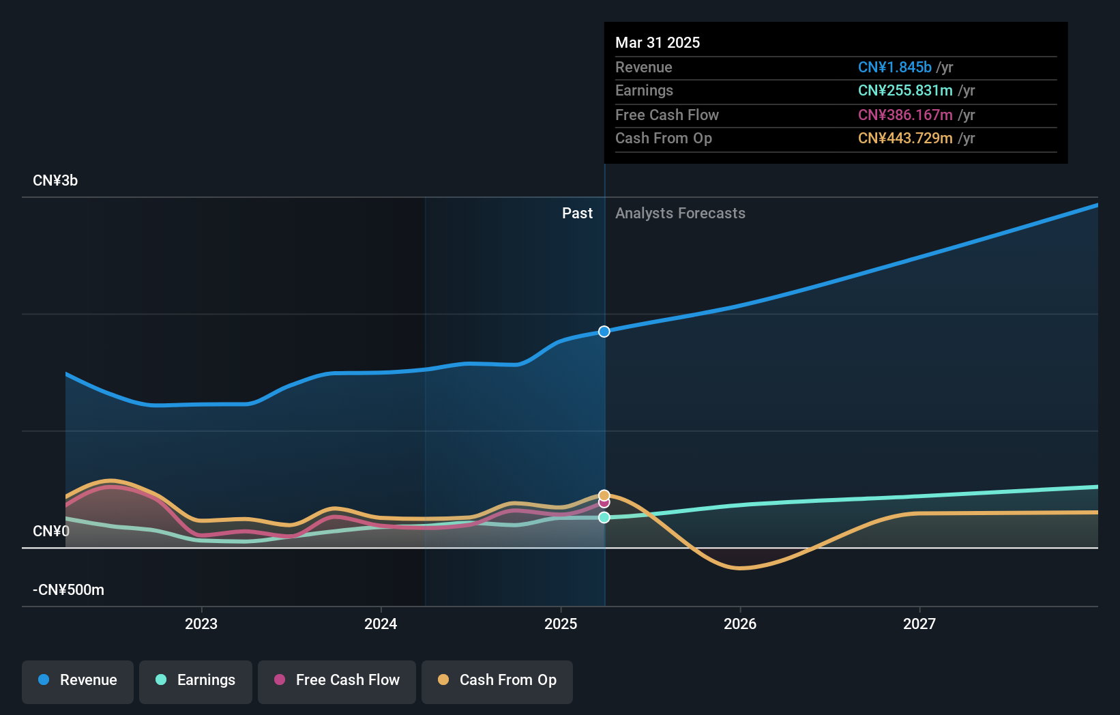
Task: Click the Analysts Forecasts label
Action: click(x=680, y=214)
